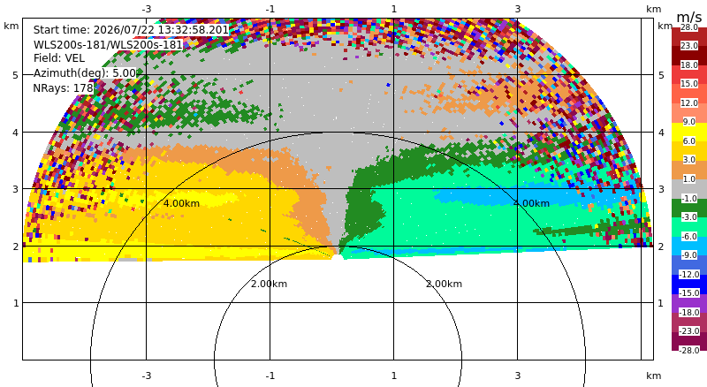Click the Azimuth(deg): 5.00 label
The height and width of the screenshot is (387, 707).
tap(85, 73)
